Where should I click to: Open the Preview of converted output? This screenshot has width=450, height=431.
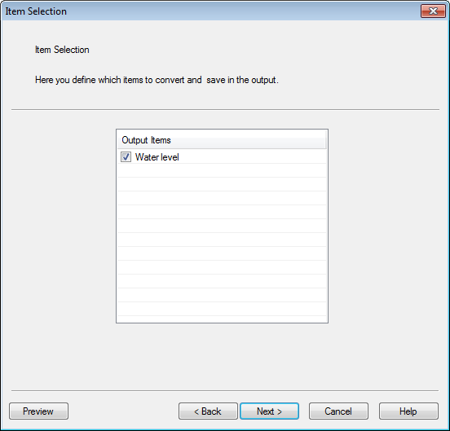pos(39,411)
